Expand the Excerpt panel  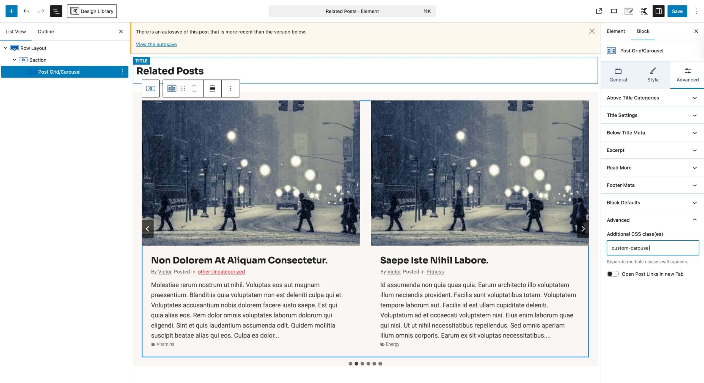652,150
